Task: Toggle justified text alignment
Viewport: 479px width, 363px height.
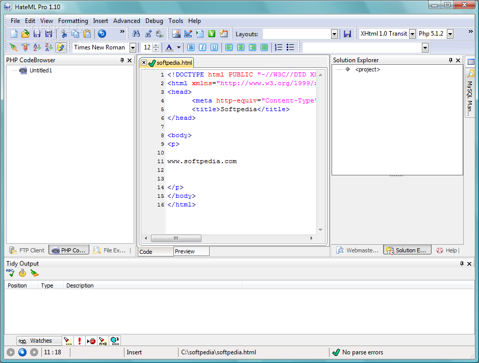Action: (264, 47)
